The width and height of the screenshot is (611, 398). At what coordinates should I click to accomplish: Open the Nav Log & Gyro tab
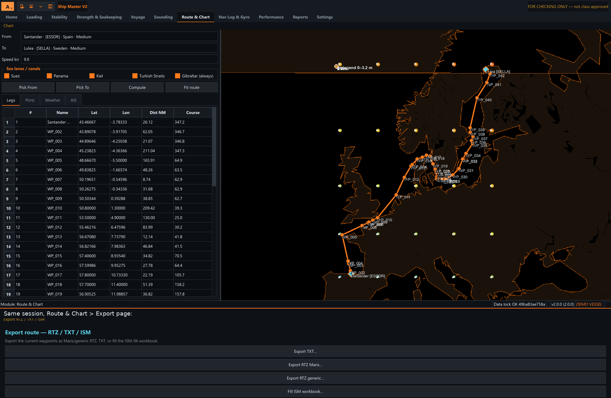click(234, 17)
